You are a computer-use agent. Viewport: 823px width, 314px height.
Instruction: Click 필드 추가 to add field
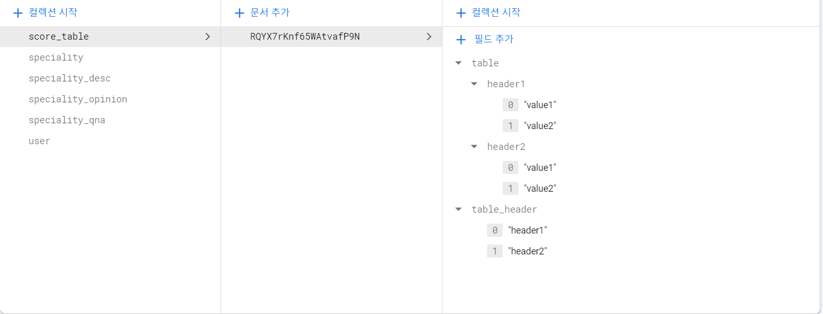coord(494,39)
